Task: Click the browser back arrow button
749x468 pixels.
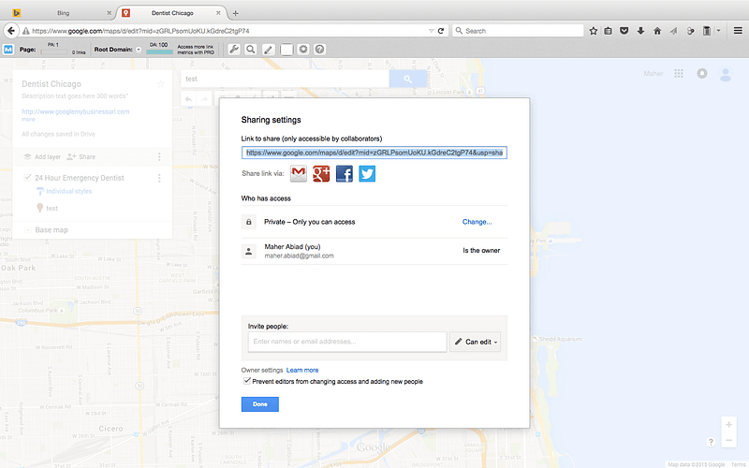Action: (x=11, y=31)
